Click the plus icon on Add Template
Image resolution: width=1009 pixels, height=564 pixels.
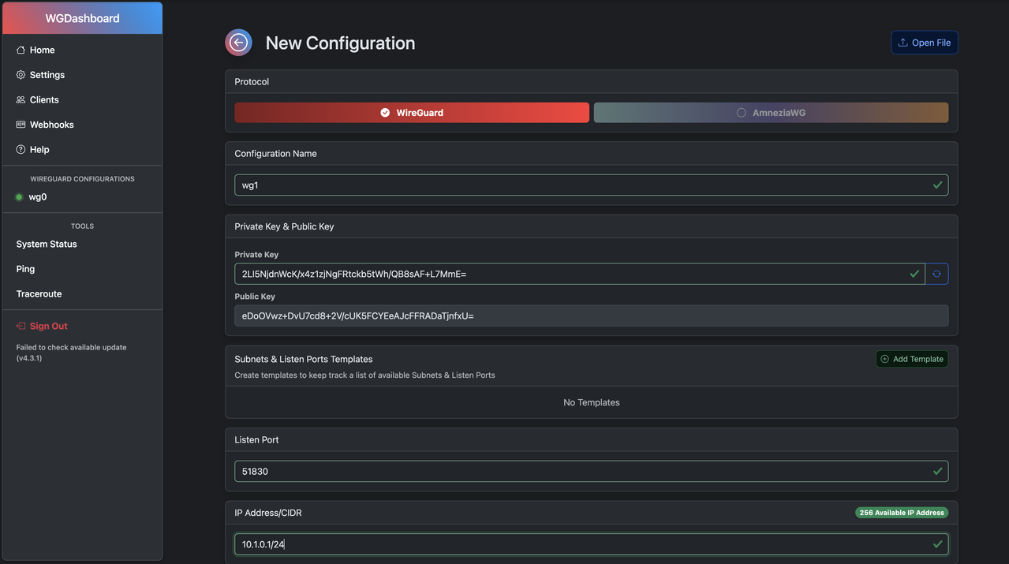pos(884,358)
